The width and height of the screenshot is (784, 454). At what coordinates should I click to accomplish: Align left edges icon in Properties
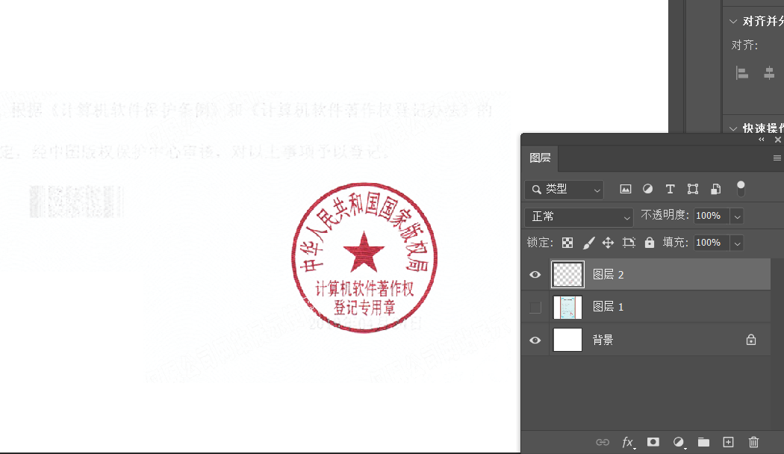click(x=742, y=73)
